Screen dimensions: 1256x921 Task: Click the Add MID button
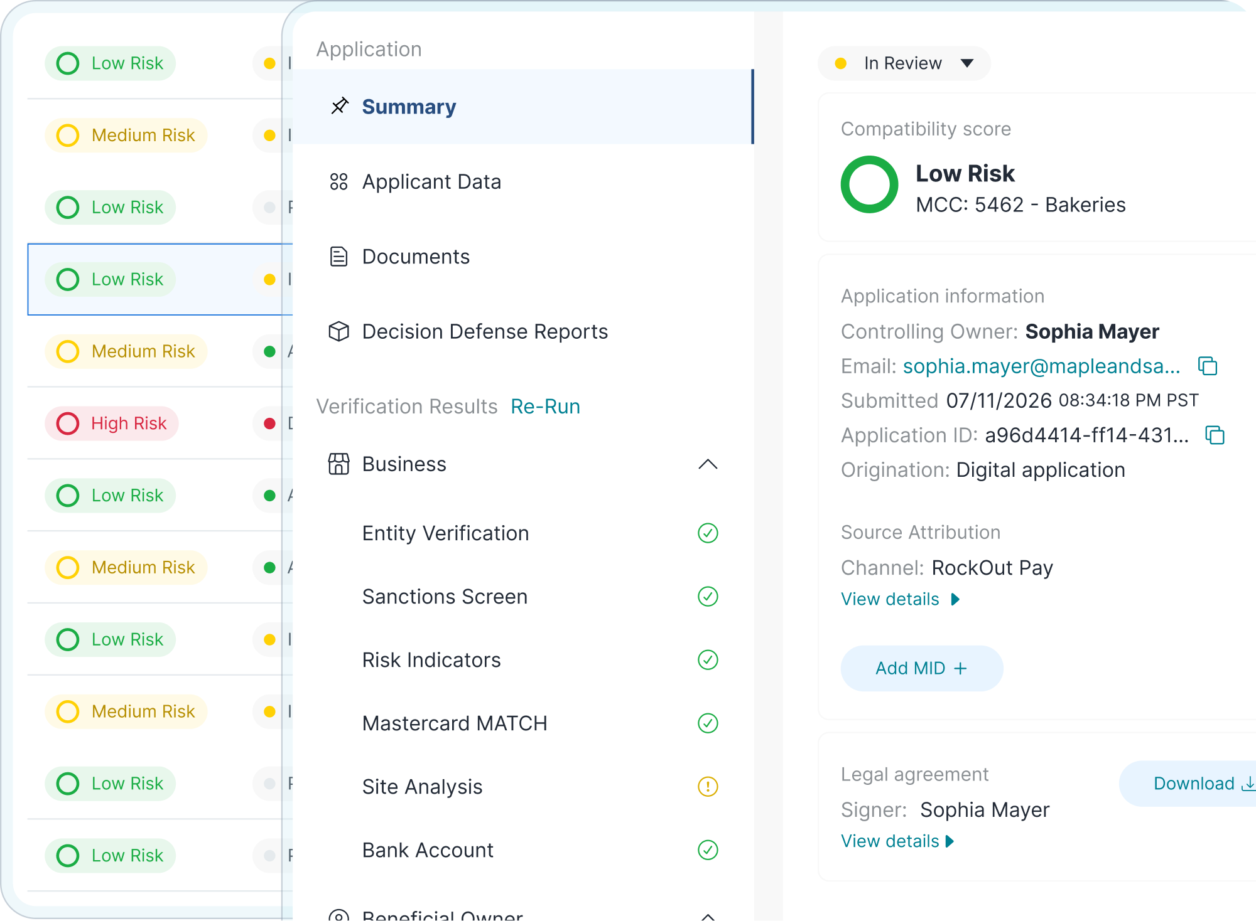click(x=921, y=668)
